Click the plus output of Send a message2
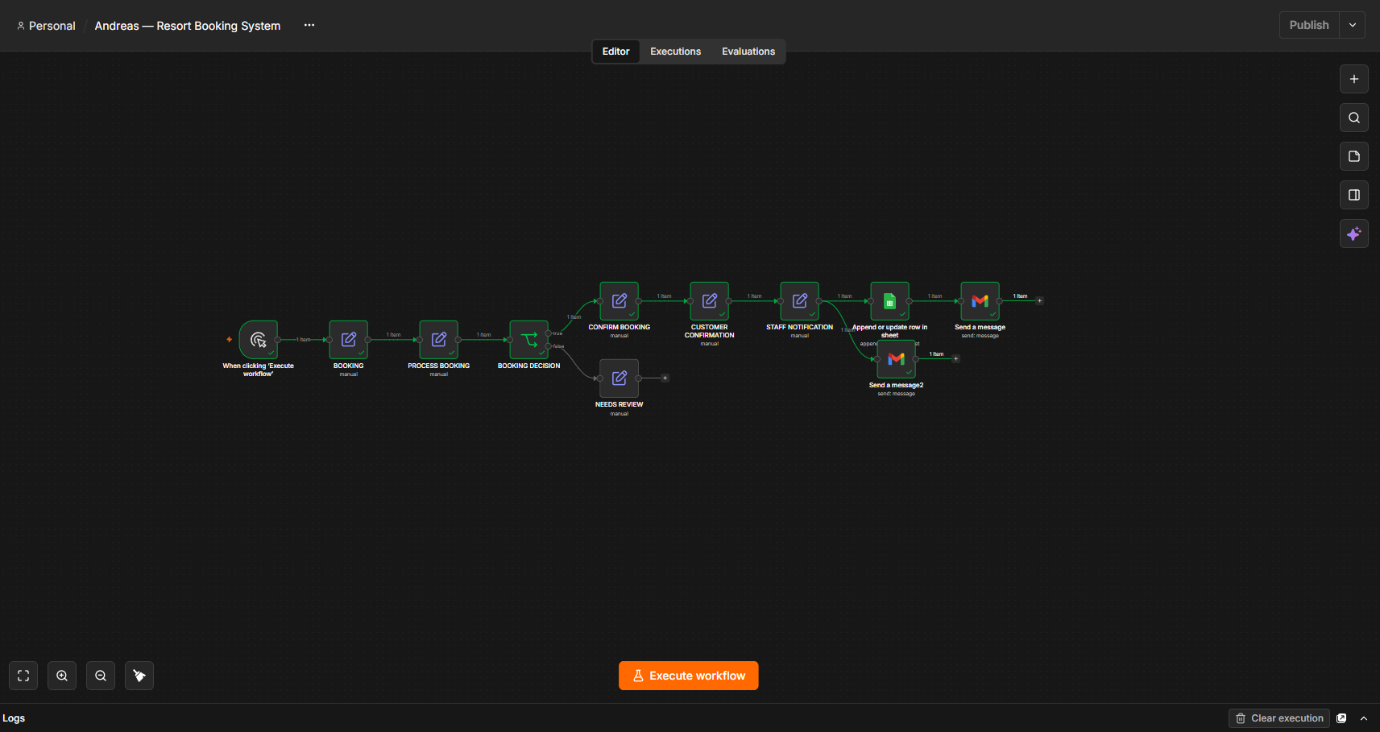 pos(956,358)
